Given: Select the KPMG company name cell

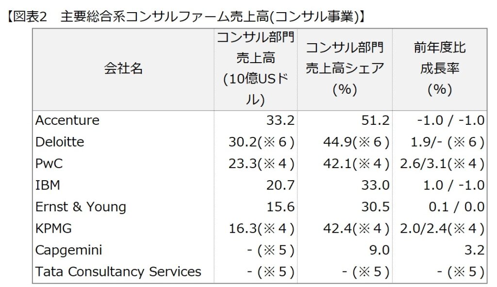Looking at the screenshot, I should click(x=53, y=229).
